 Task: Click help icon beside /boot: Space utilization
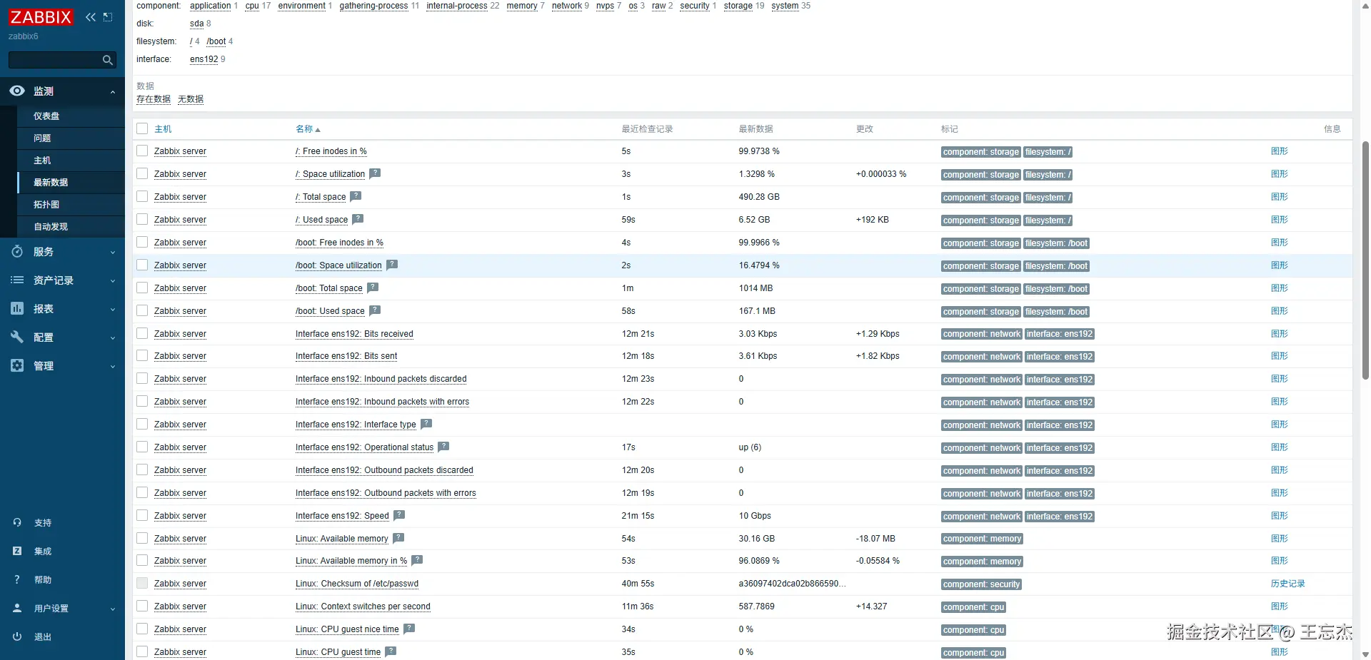tap(392, 265)
